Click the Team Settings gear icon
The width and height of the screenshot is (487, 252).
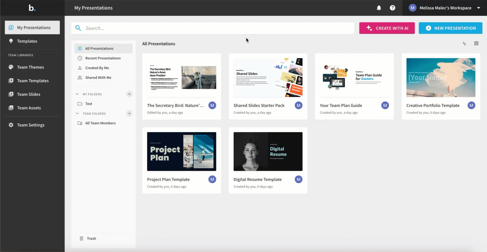[x=11, y=125]
